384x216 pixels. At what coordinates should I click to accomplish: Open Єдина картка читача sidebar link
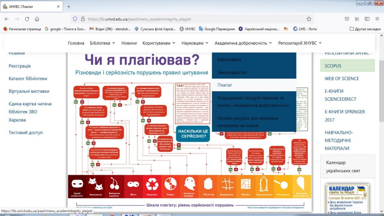click(x=30, y=112)
